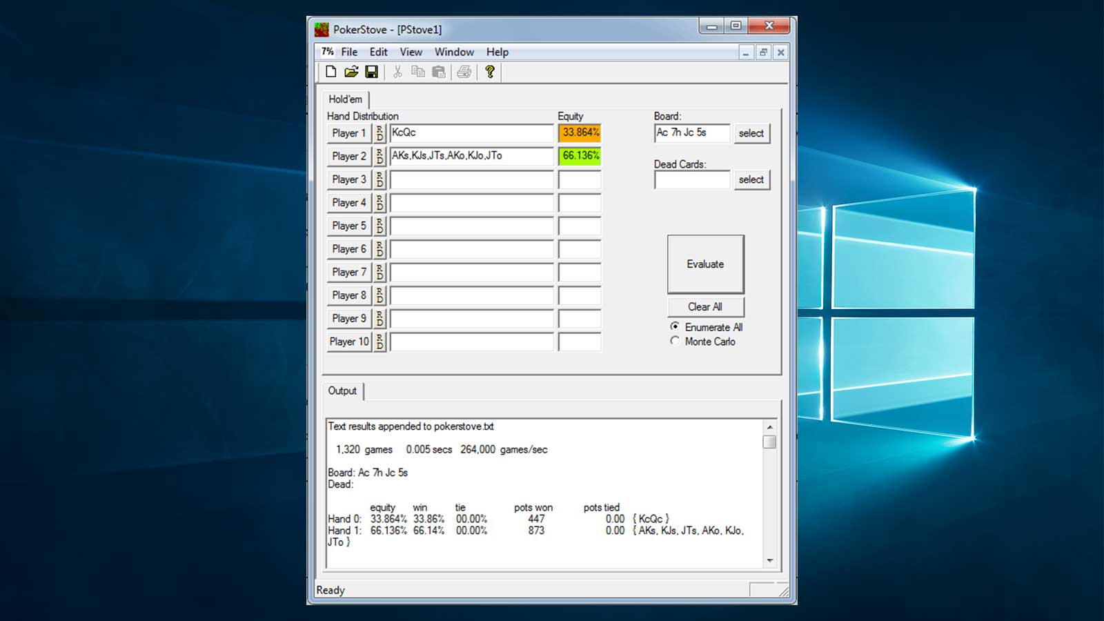The width and height of the screenshot is (1104, 621).
Task: Click the Save floppy disk icon
Action: point(371,72)
